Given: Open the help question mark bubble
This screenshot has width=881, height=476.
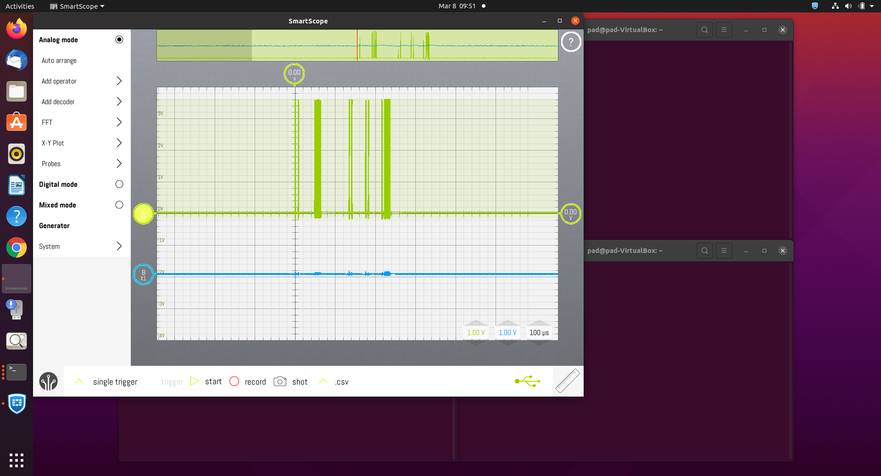Looking at the screenshot, I should (571, 42).
